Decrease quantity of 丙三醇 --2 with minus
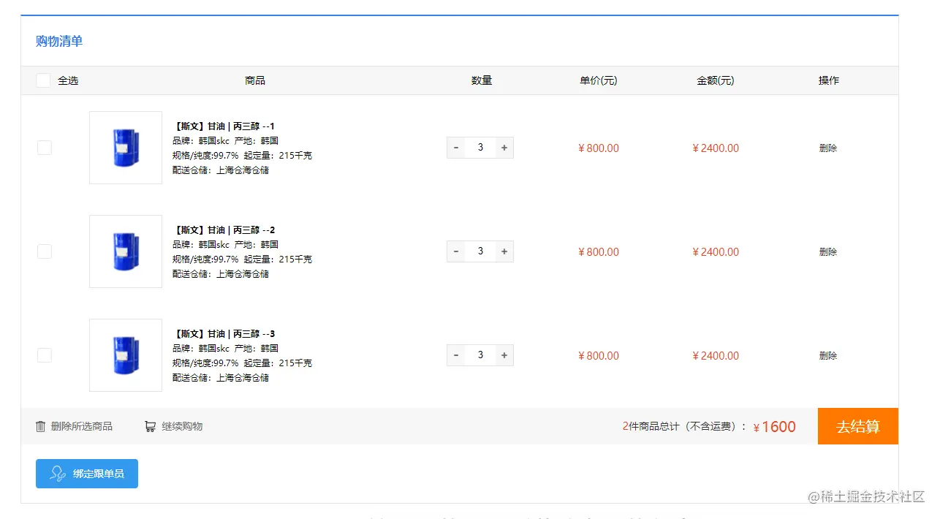The image size is (940, 519). (456, 251)
